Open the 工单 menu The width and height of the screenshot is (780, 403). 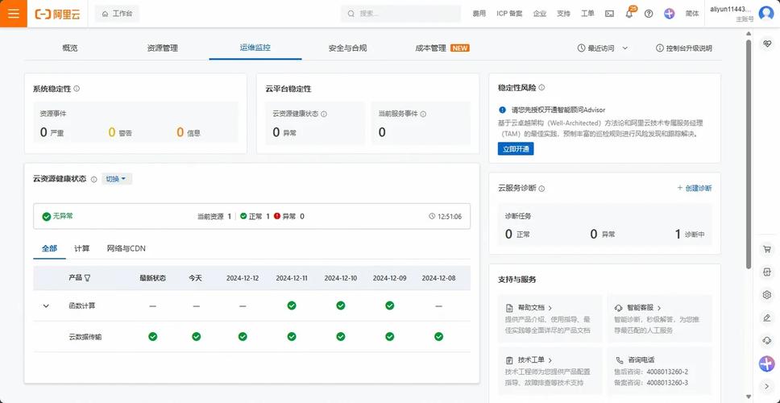coord(587,14)
